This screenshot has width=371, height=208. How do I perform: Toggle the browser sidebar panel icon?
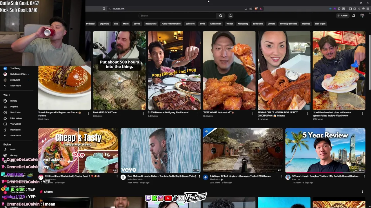click(x=350, y=9)
